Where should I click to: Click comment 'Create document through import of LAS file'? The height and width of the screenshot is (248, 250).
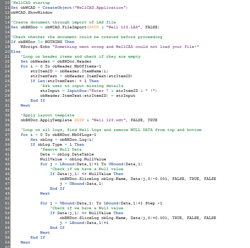coord(63,22)
